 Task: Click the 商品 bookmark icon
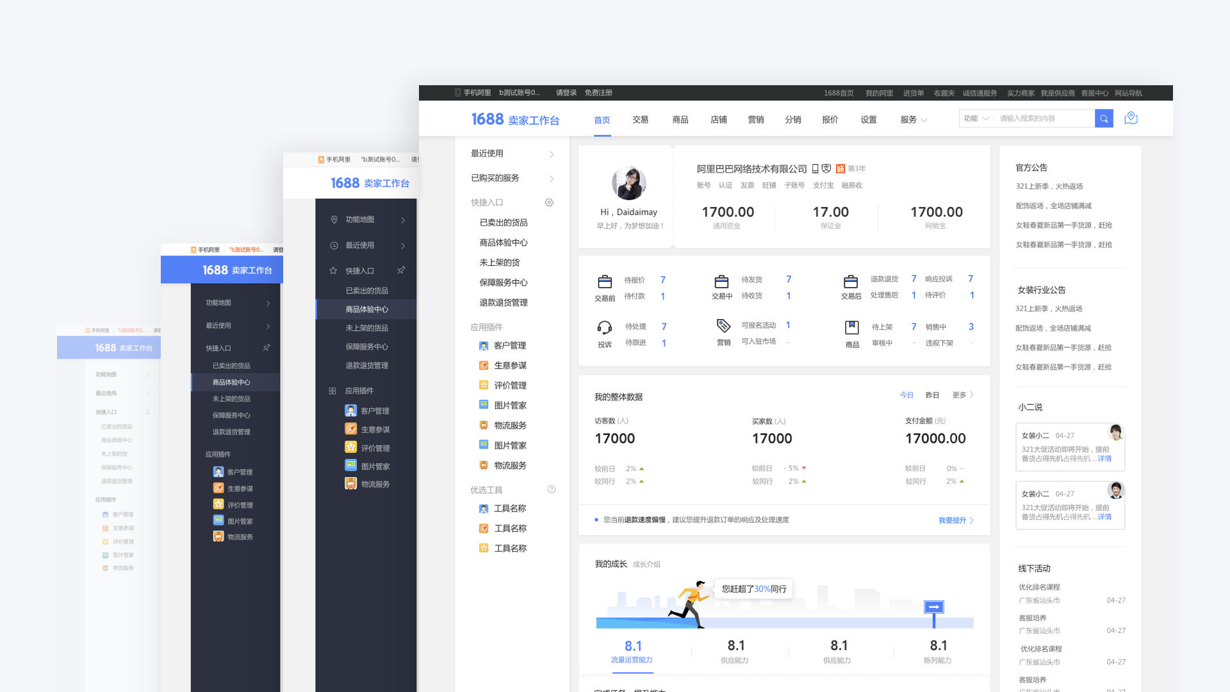coord(852,327)
